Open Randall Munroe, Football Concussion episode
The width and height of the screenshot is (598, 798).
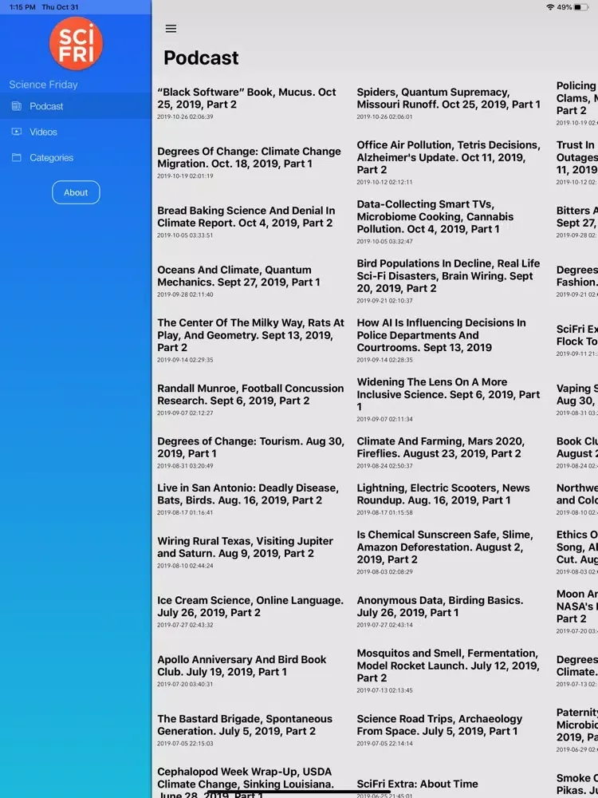pyautogui.click(x=250, y=394)
